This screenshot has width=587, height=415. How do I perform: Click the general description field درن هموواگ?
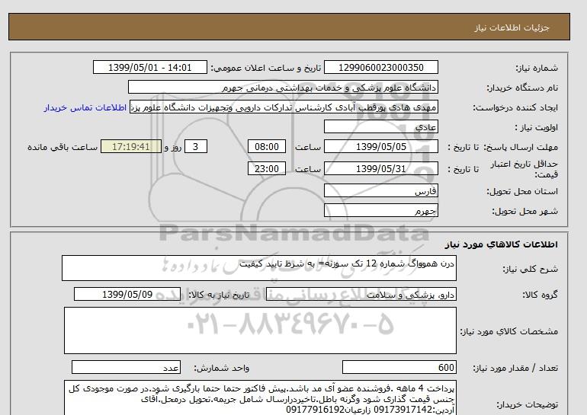coord(259,268)
